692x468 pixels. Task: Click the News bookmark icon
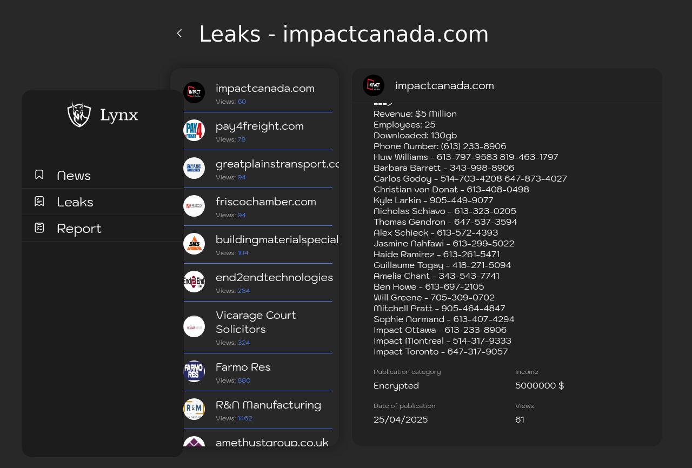click(39, 175)
